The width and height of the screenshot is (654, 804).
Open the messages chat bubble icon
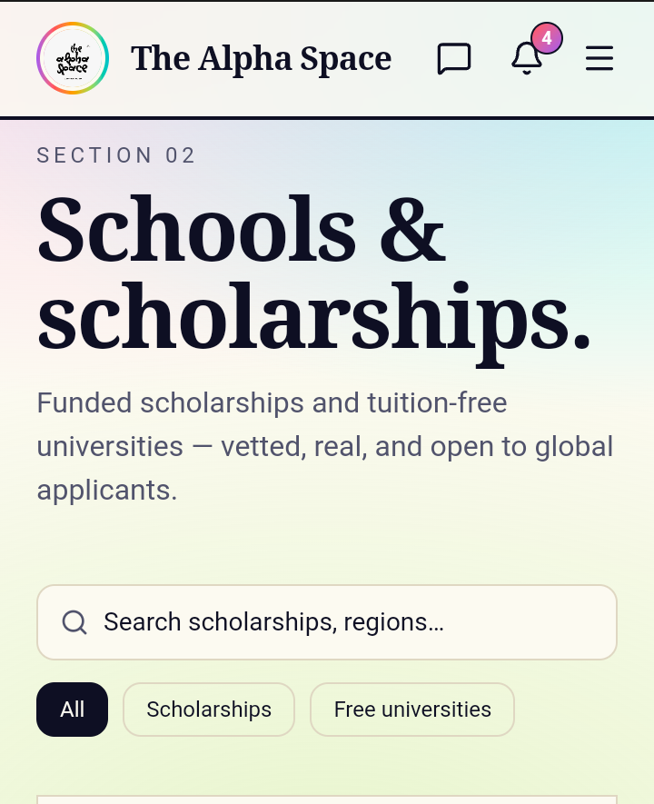pyautogui.click(x=453, y=58)
